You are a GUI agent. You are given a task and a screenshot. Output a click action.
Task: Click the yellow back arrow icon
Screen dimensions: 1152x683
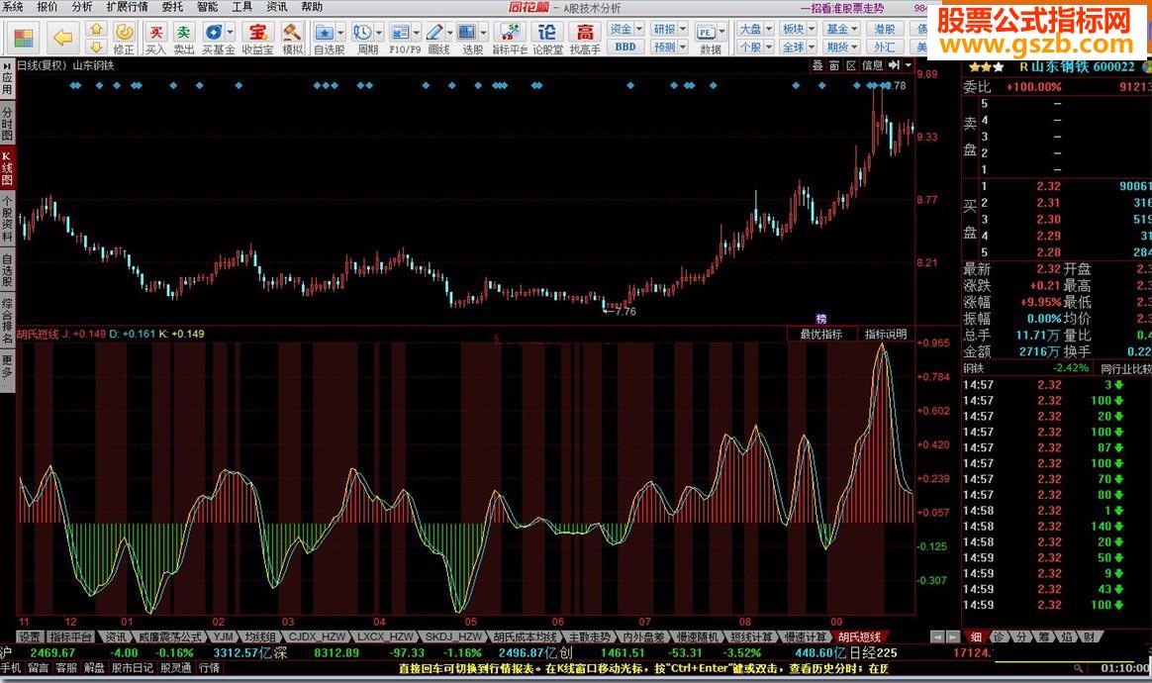(x=64, y=37)
